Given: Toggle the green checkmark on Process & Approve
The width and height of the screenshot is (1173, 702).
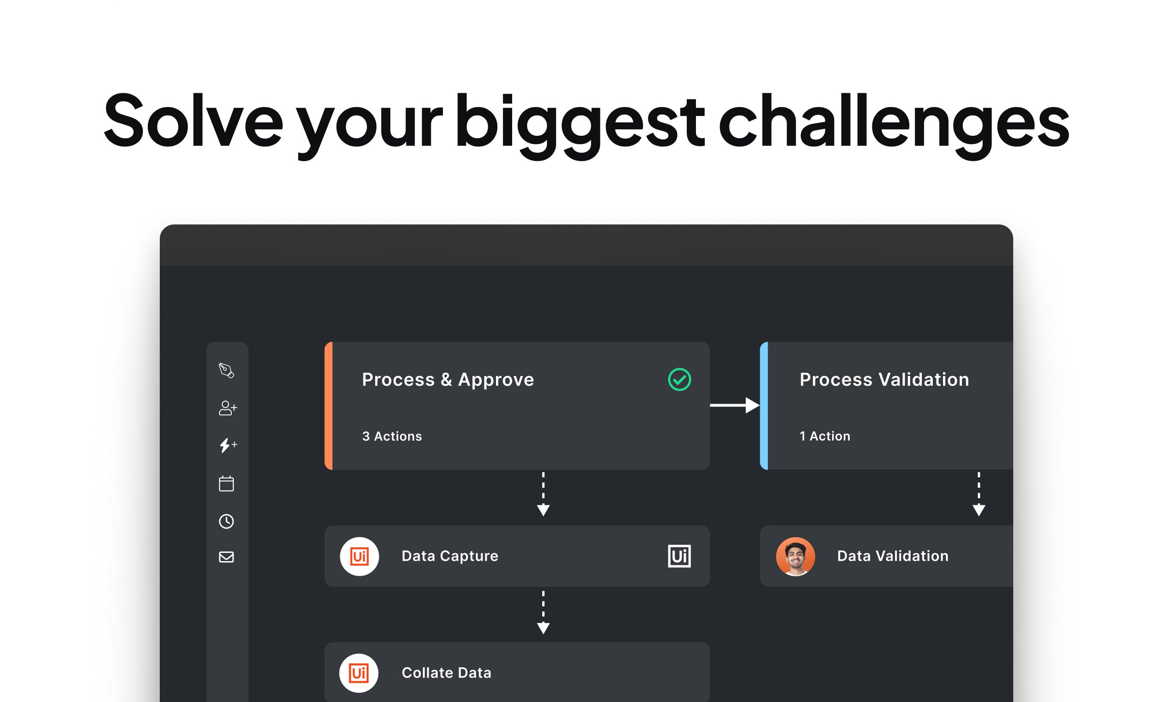Looking at the screenshot, I should point(679,379).
